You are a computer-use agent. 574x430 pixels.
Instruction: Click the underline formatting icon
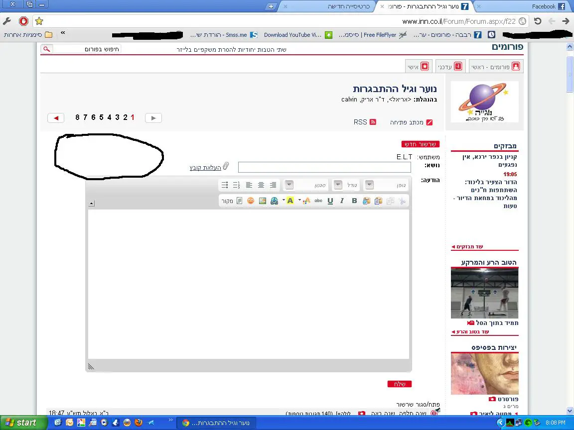coord(330,201)
